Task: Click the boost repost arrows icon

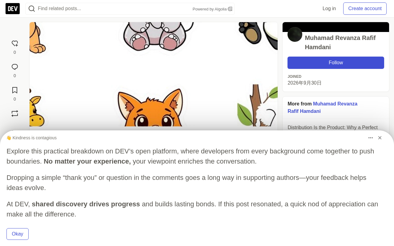Action: [x=15, y=114]
